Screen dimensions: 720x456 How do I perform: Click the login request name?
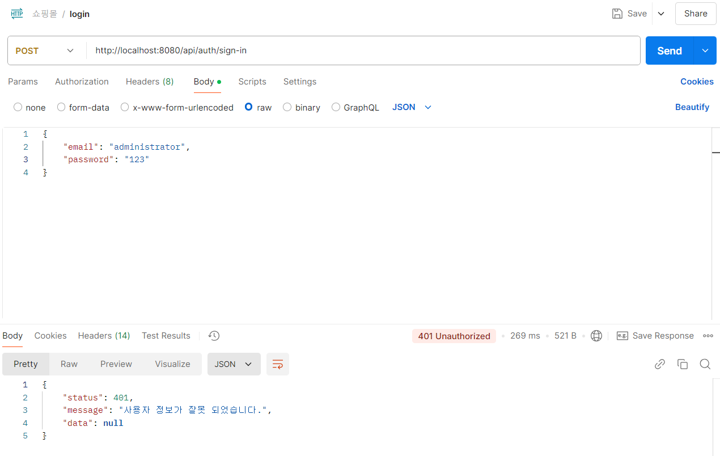tap(79, 14)
